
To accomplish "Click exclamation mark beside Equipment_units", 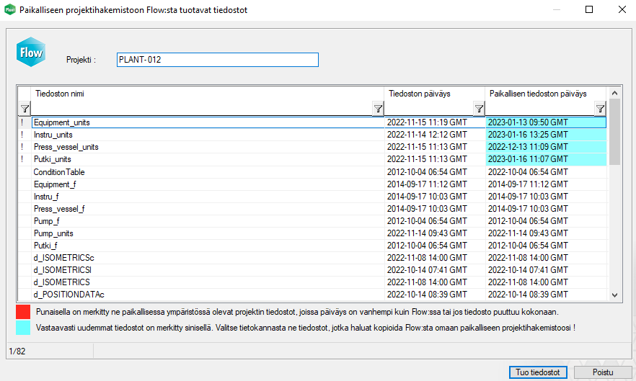I will (23, 122).
